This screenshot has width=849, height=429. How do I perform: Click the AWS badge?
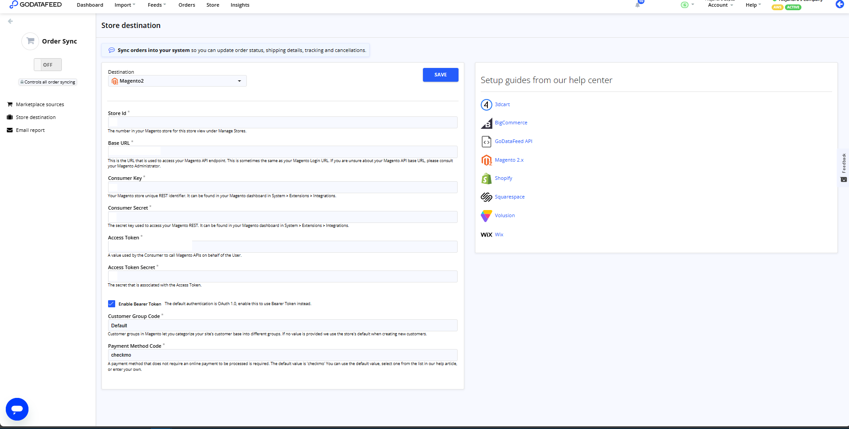(777, 7)
